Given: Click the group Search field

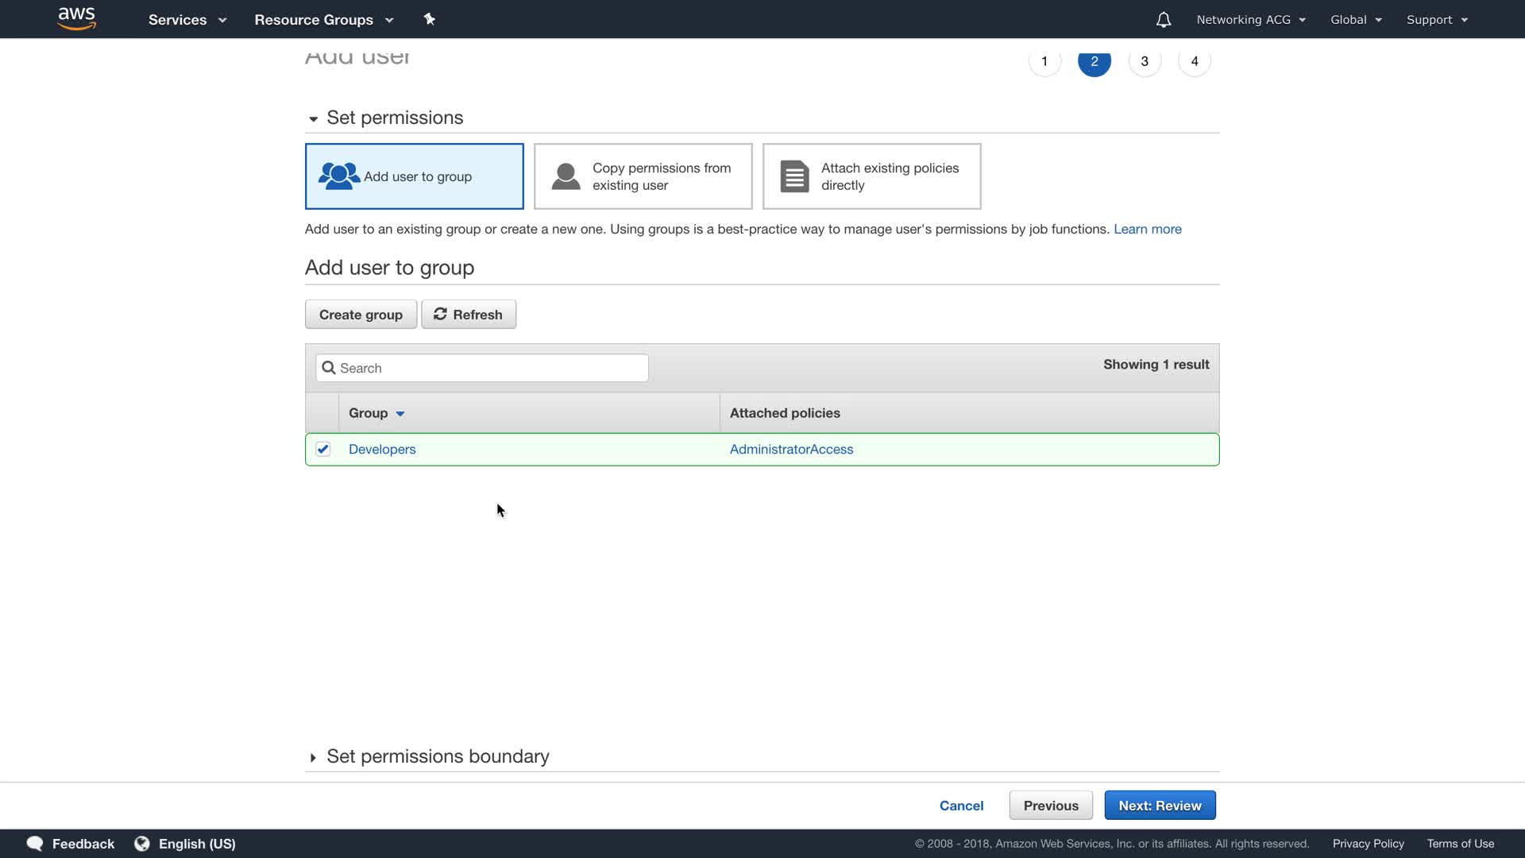Looking at the screenshot, I should (482, 369).
